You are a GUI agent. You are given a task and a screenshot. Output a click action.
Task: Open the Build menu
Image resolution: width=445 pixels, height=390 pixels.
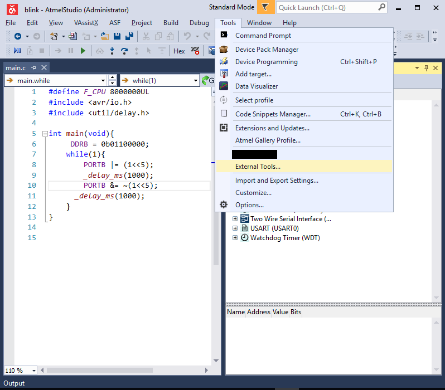171,23
